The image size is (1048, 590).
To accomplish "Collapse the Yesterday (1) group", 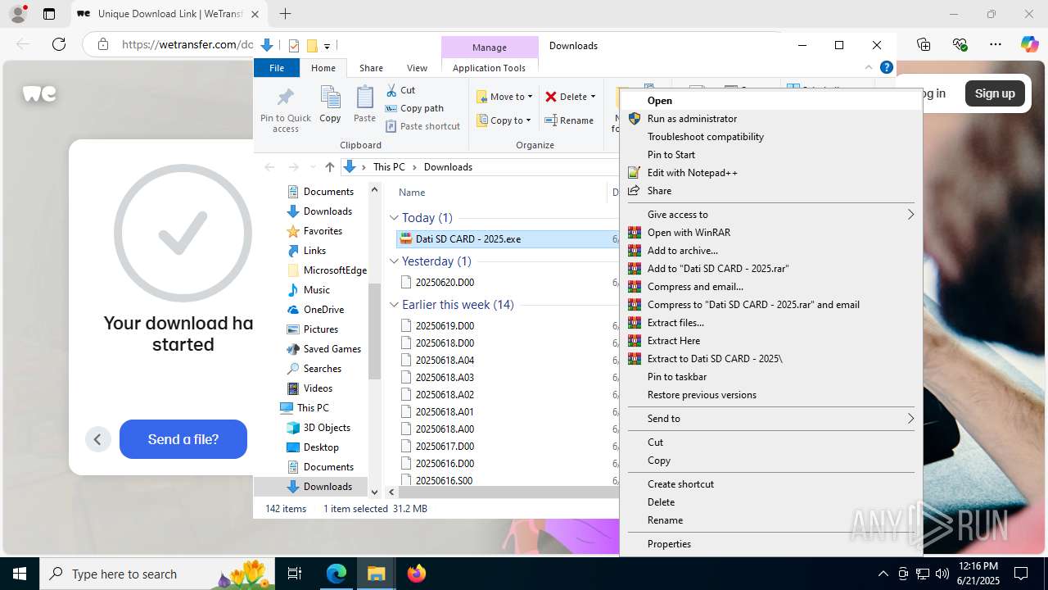I will click(394, 261).
